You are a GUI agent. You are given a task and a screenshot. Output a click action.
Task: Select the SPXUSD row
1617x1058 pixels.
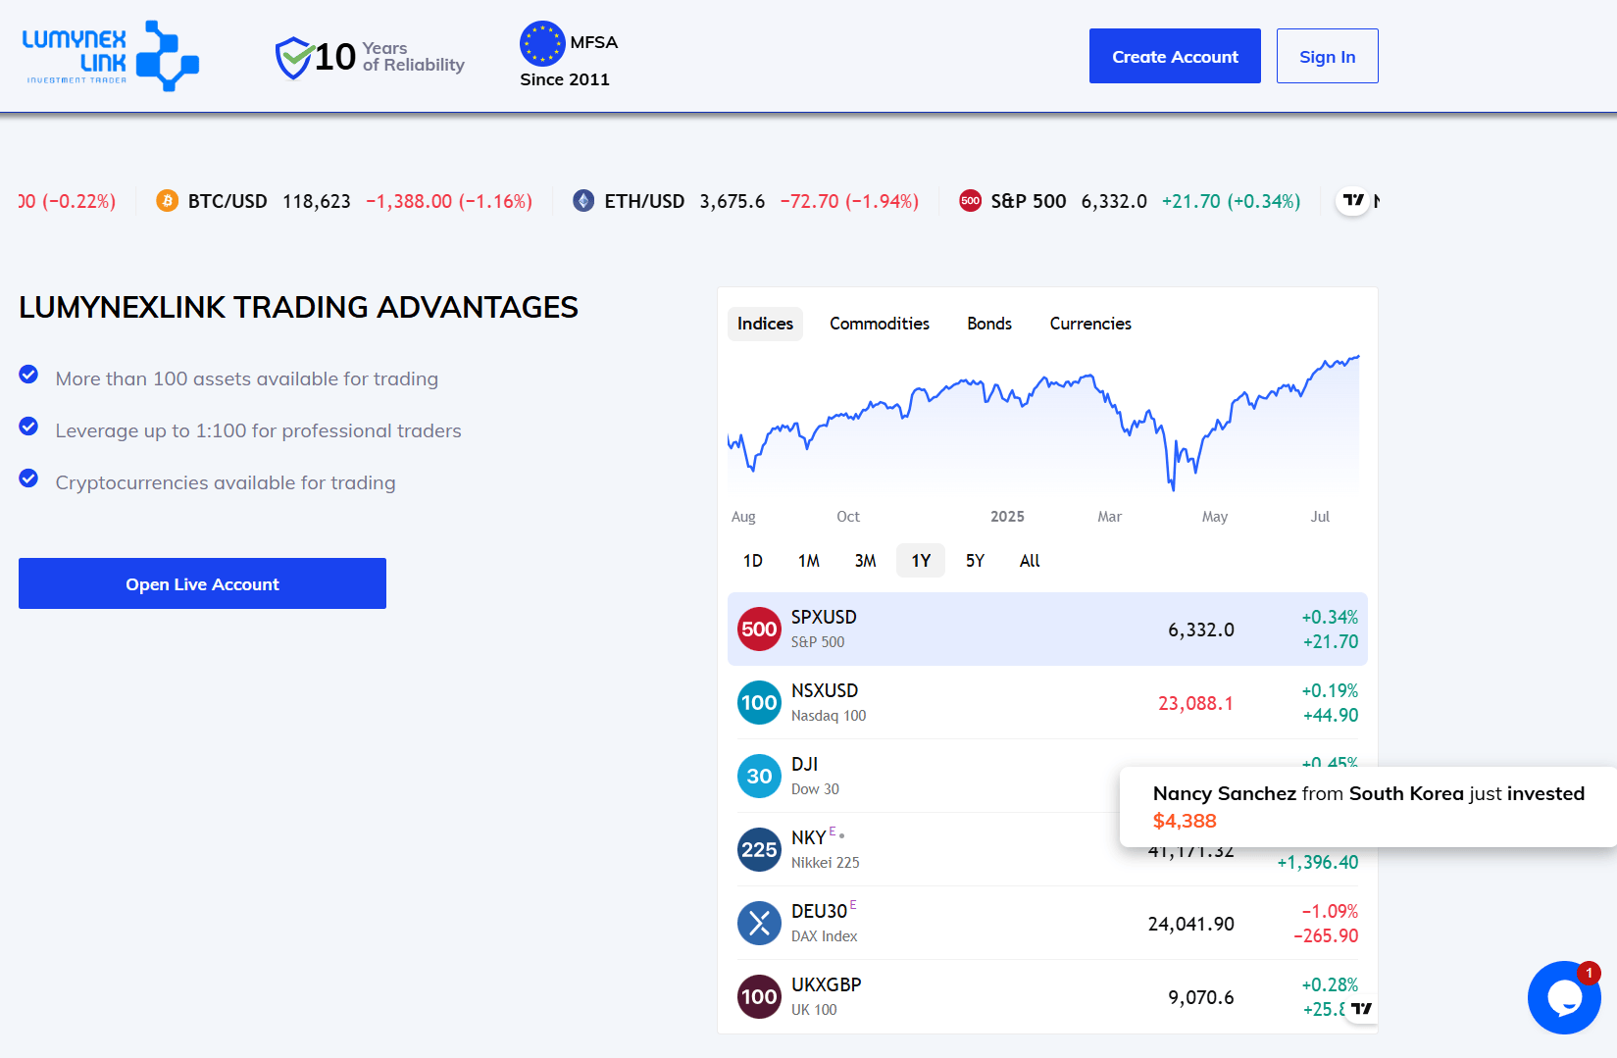(1047, 630)
